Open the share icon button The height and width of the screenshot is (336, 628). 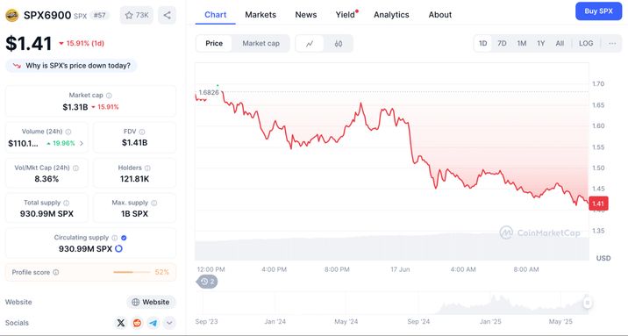coord(167,15)
